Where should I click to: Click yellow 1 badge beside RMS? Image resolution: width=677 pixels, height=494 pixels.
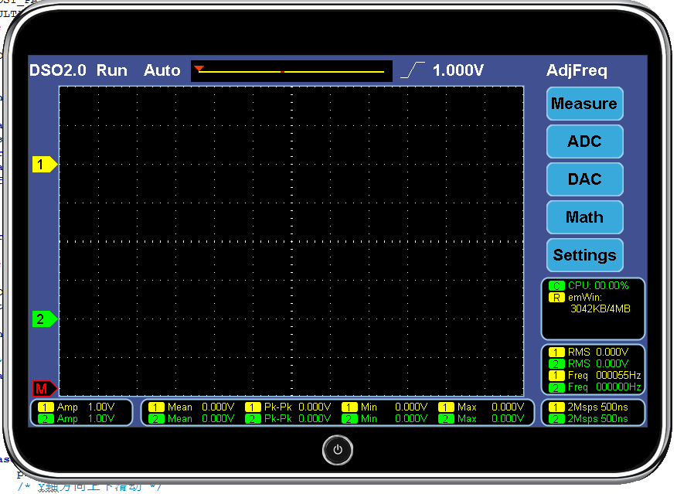(x=556, y=353)
